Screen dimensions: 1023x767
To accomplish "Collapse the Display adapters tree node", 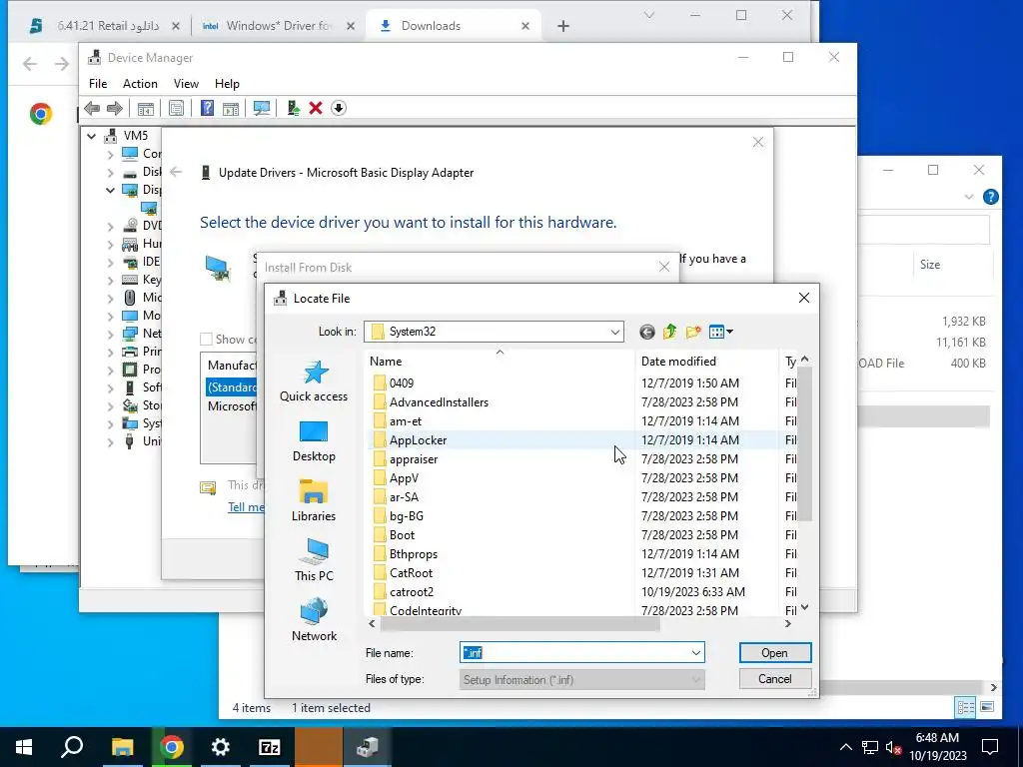I will (110, 191).
